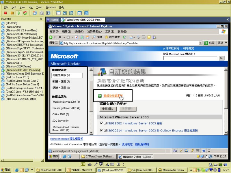Select Exchange Server 2003 (4) product filter
The height and width of the screenshot is (173, 231).
click(x=66, y=108)
